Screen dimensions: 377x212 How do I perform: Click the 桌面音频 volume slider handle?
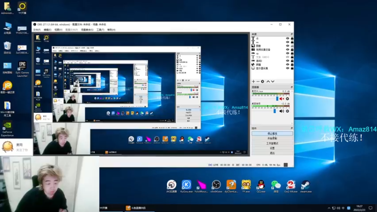[x=275, y=111]
